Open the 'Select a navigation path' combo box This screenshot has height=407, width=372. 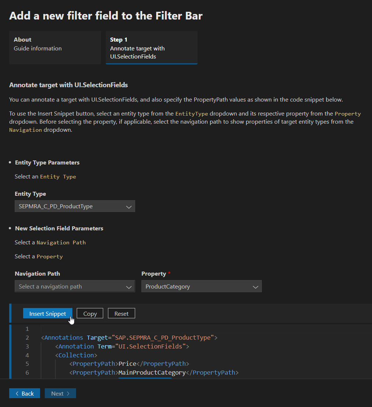point(70,287)
